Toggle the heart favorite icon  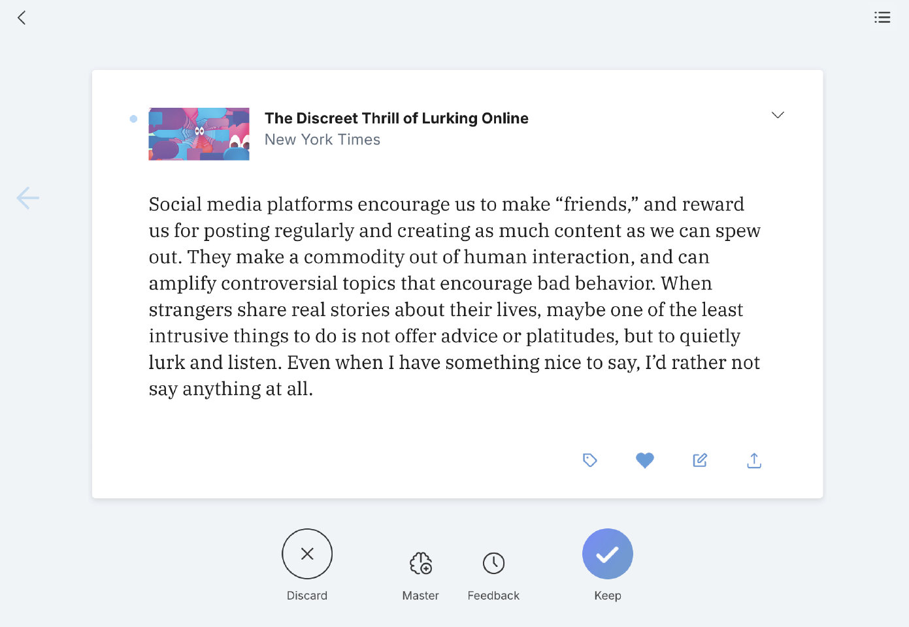click(644, 460)
